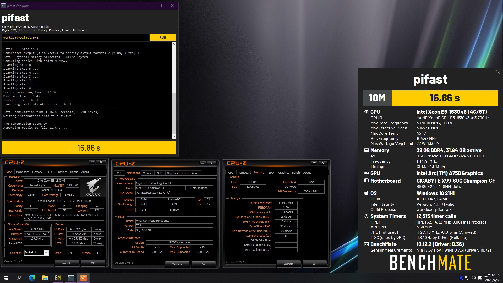Switch right CPU-Z window to Bench tab

point(296,173)
